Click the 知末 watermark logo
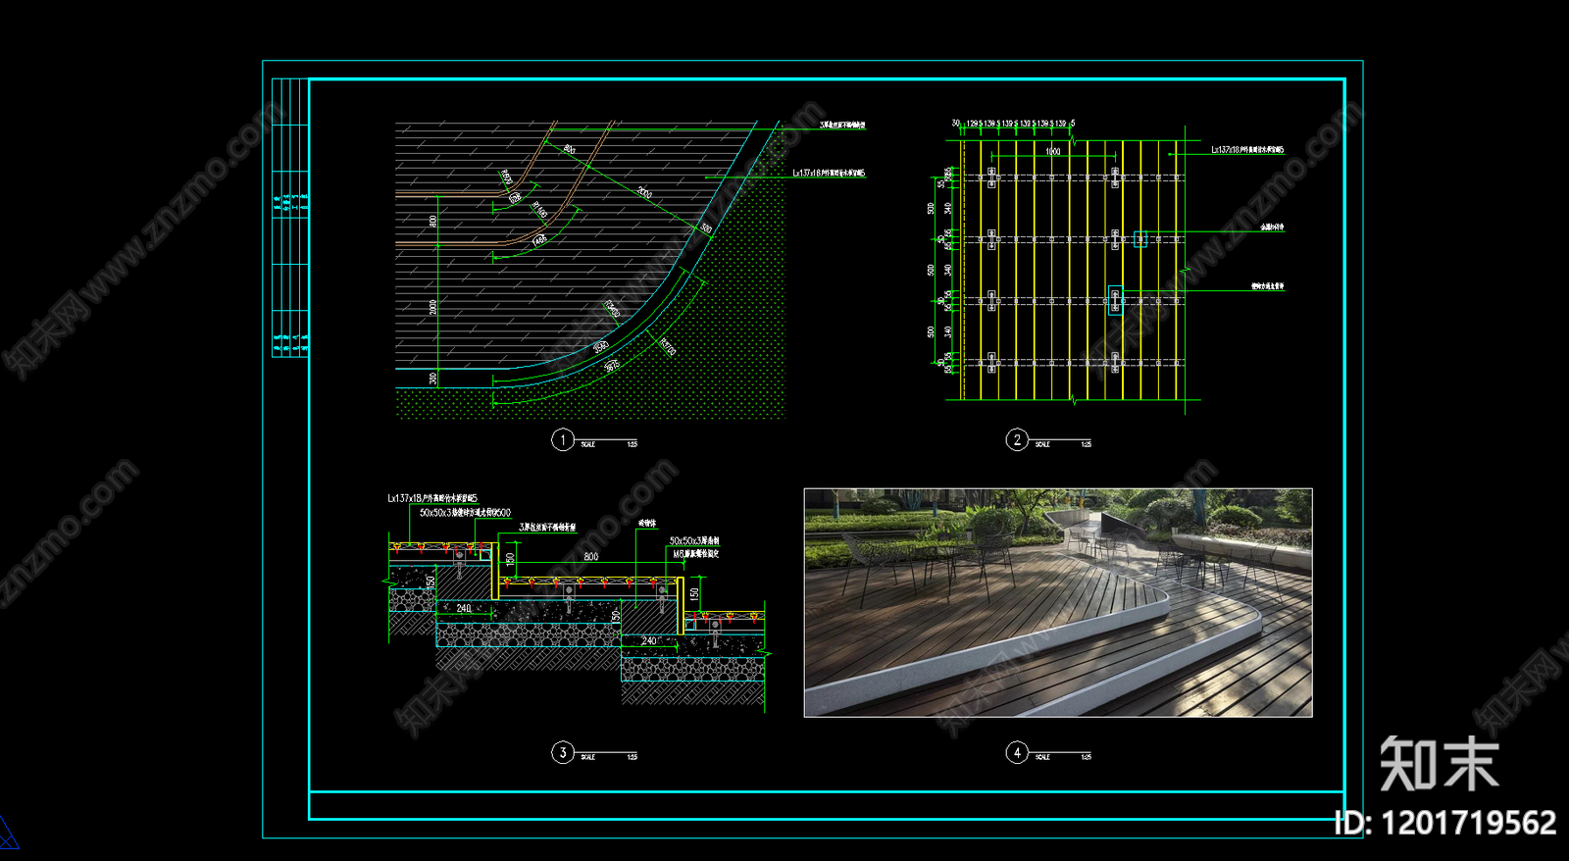The width and height of the screenshot is (1569, 861). pos(1439,764)
